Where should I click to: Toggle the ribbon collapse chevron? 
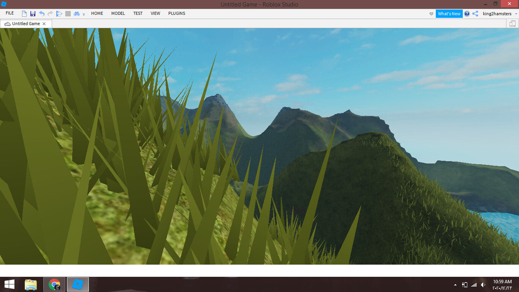431,14
